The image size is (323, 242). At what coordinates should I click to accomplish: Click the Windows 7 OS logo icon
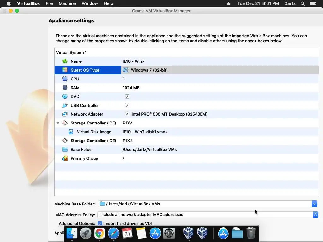pos(125,70)
